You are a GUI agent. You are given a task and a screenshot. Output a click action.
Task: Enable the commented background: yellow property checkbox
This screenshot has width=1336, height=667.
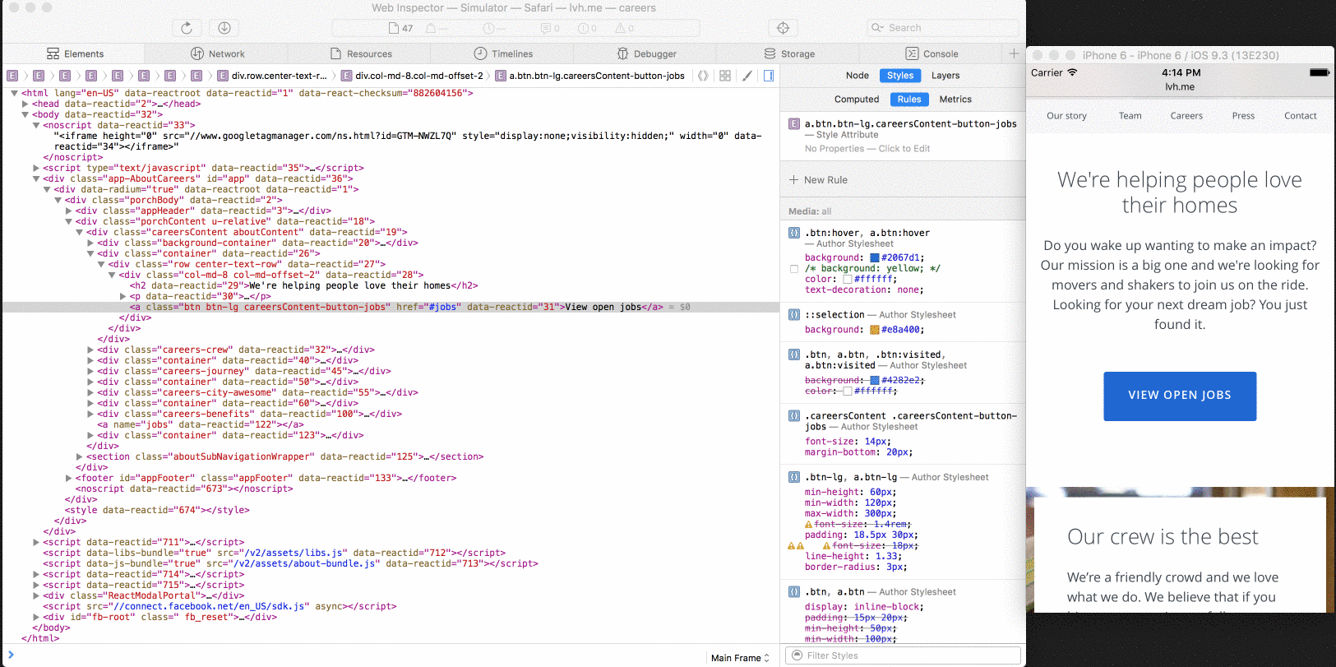tap(793, 269)
